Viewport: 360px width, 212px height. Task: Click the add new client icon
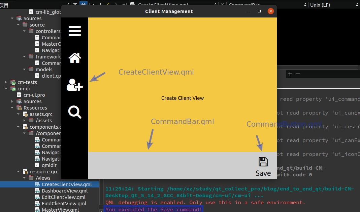[x=75, y=85]
